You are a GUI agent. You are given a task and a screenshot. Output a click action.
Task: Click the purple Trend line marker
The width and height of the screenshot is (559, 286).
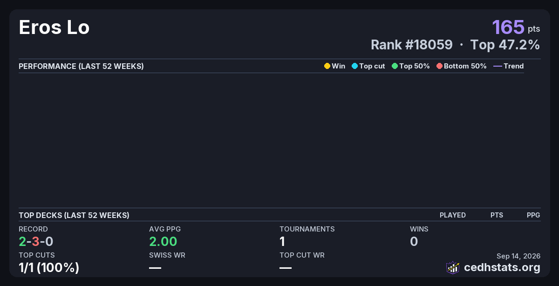click(498, 66)
